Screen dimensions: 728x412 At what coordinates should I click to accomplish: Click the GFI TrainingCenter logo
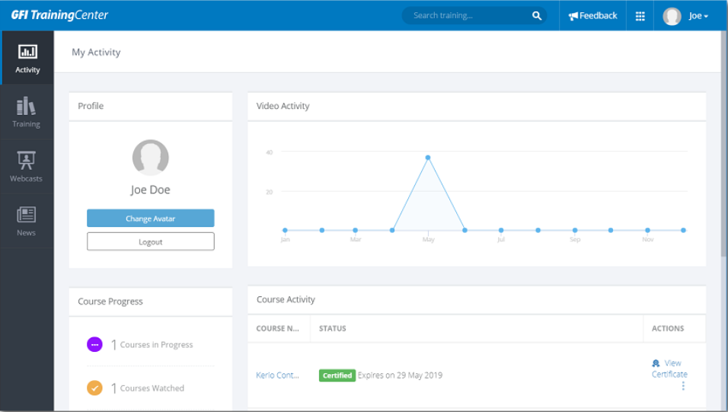[x=59, y=15]
